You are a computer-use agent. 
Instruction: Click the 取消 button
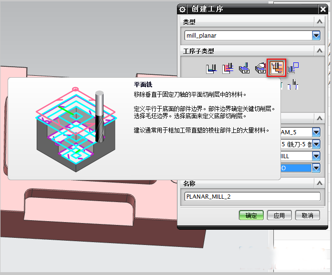pyautogui.click(x=307, y=215)
